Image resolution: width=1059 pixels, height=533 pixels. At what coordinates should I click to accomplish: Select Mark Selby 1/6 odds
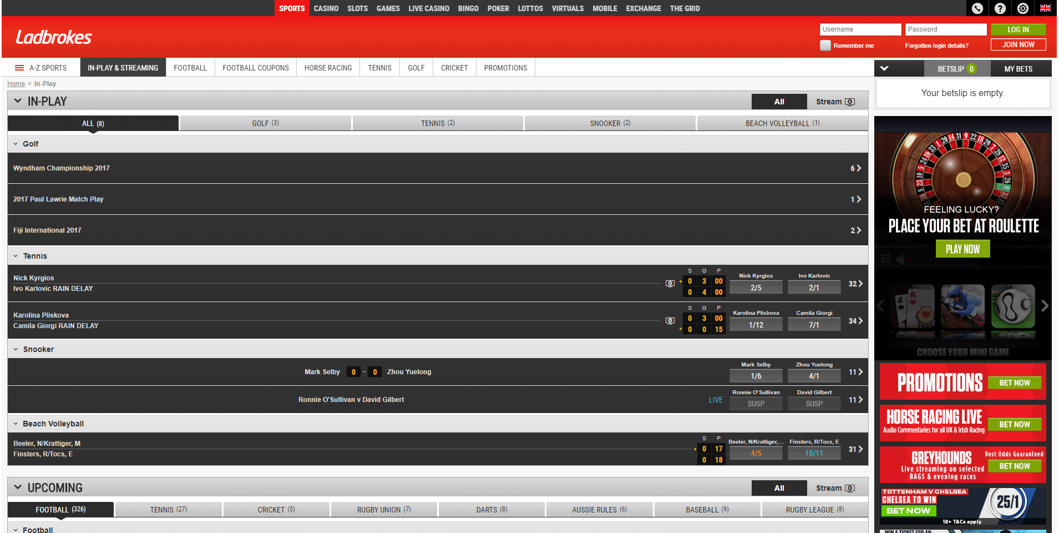[756, 376]
